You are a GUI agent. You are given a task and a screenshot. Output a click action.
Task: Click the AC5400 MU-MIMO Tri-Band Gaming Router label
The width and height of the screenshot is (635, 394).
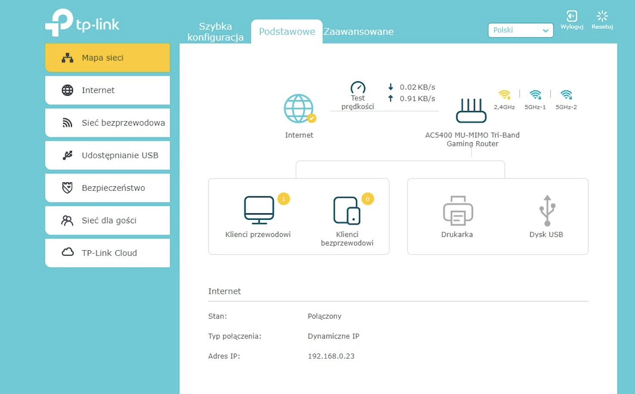pos(472,139)
